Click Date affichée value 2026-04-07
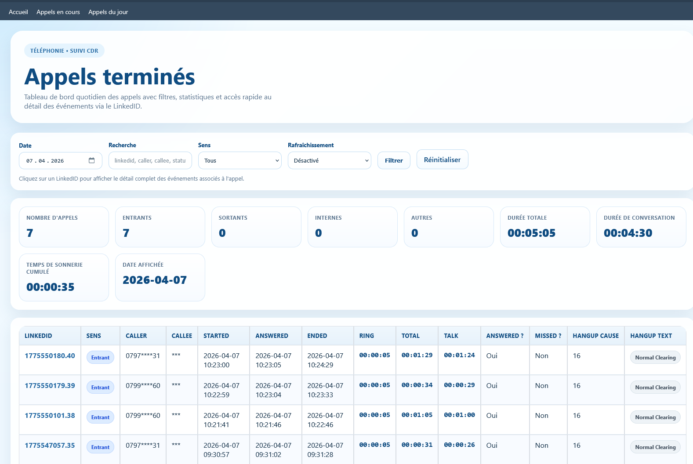 coord(155,280)
